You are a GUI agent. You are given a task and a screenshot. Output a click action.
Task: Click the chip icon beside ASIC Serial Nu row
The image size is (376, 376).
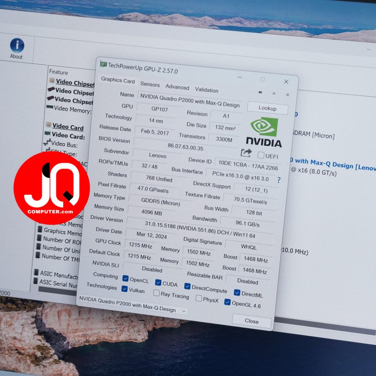(36, 281)
